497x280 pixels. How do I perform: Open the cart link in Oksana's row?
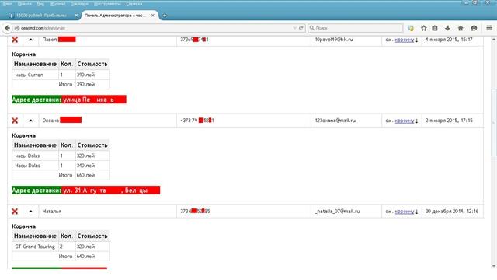pos(404,121)
